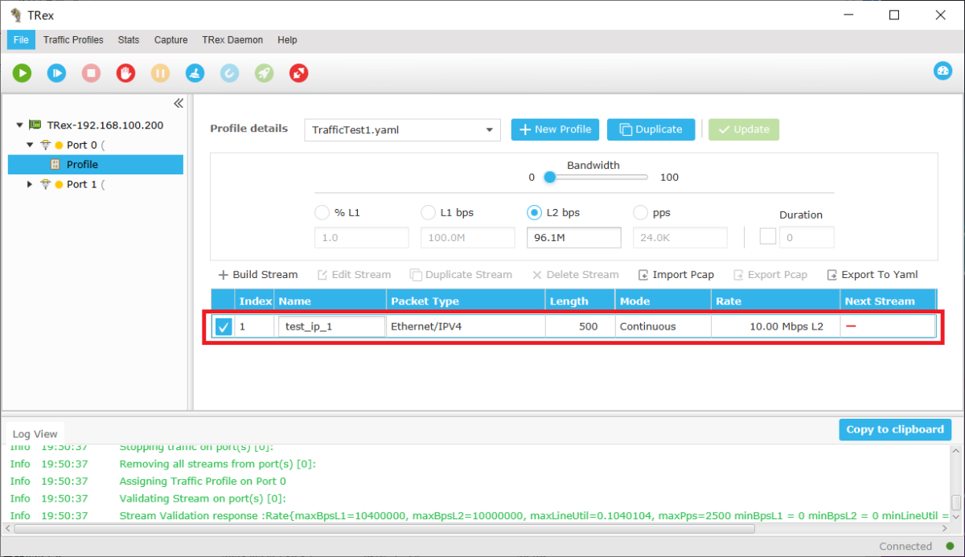The width and height of the screenshot is (965, 557).
Task: Click the Profile tree item
Action: click(96, 165)
